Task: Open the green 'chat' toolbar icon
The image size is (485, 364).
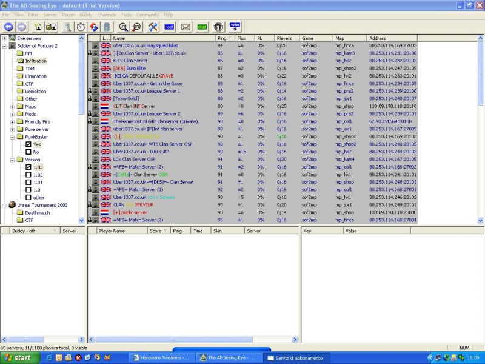Action: (202, 27)
